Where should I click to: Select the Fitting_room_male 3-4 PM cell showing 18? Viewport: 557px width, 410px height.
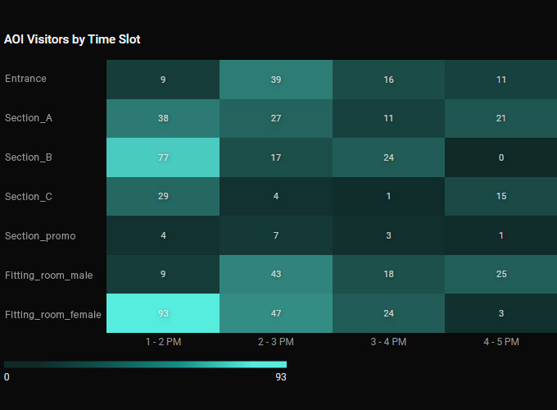(x=388, y=274)
